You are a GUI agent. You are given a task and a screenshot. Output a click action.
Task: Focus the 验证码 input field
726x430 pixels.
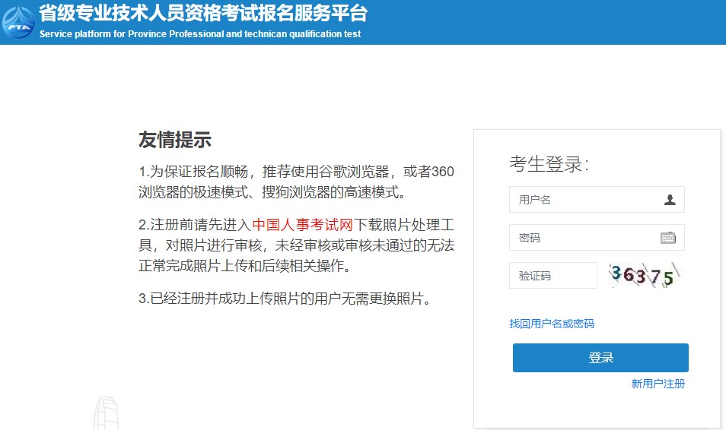[x=552, y=276]
